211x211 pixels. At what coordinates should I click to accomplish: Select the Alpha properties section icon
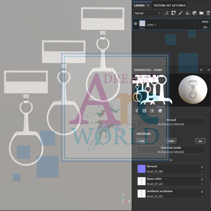(x=144, y=110)
